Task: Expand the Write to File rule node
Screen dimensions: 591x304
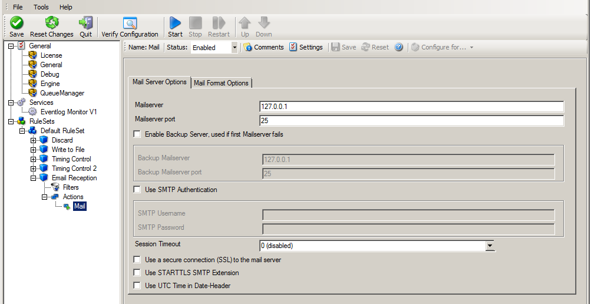Action: coord(33,150)
